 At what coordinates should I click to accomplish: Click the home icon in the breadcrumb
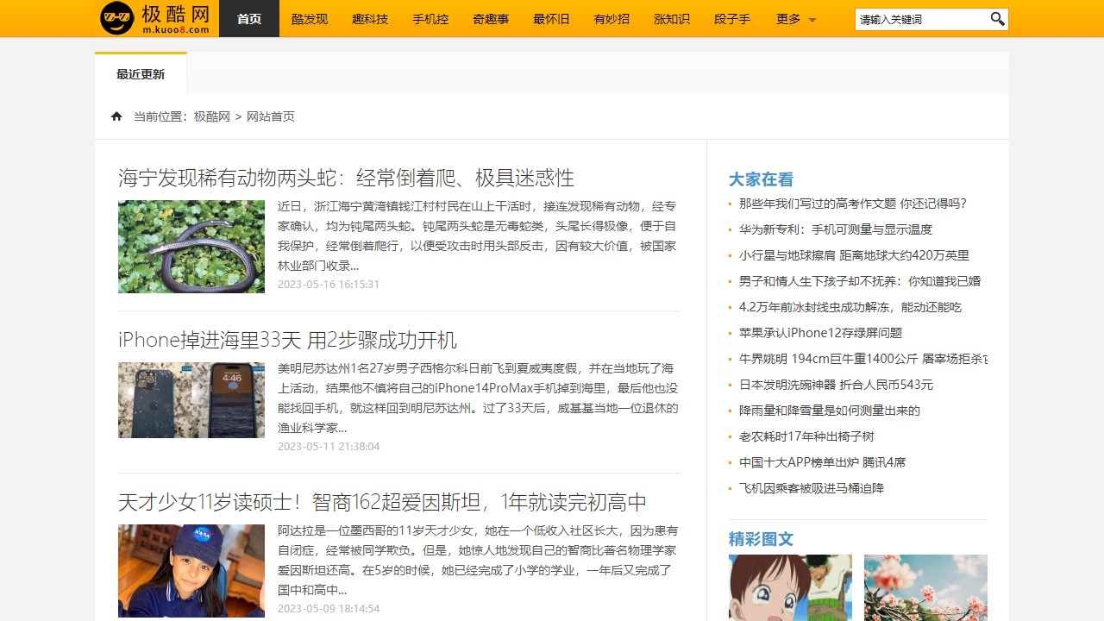pos(116,116)
